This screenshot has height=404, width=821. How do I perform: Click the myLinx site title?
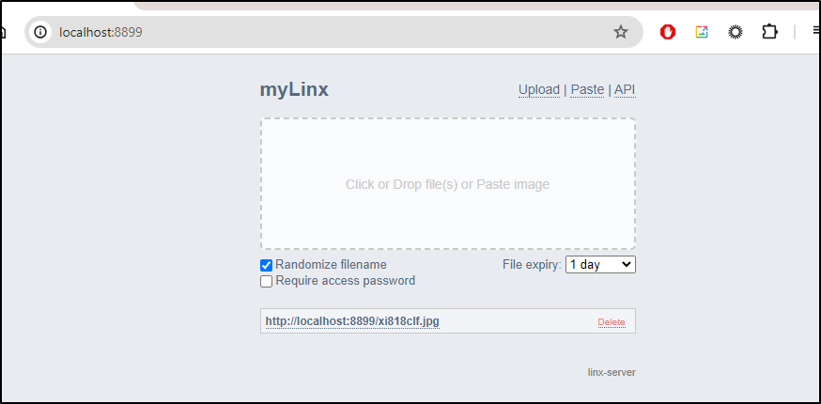tap(294, 90)
